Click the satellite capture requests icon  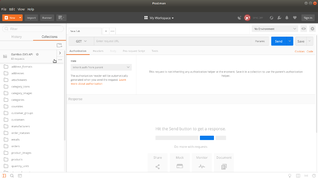click(239, 18)
